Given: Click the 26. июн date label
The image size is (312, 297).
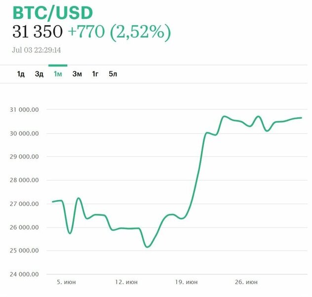Looking at the screenshot, I should [x=245, y=282].
